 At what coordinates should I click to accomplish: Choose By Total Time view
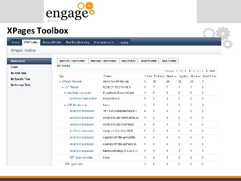pyautogui.click(x=18, y=73)
